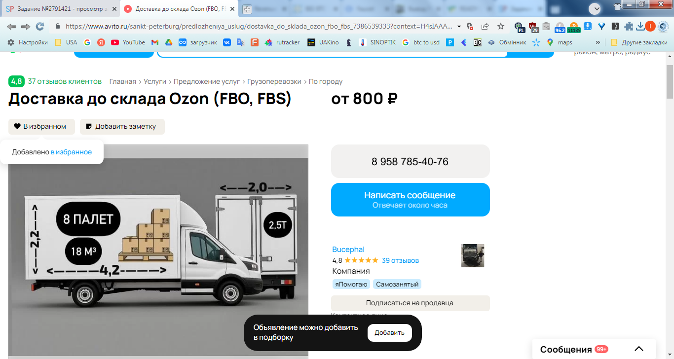This screenshot has height=359, width=674.
Task: Bookmark this page with the star icon
Action: pyautogui.click(x=501, y=27)
